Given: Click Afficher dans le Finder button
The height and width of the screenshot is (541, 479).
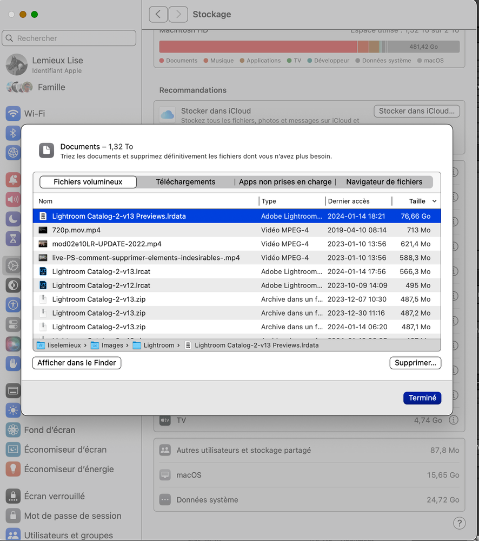Looking at the screenshot, I should [77, 363].
